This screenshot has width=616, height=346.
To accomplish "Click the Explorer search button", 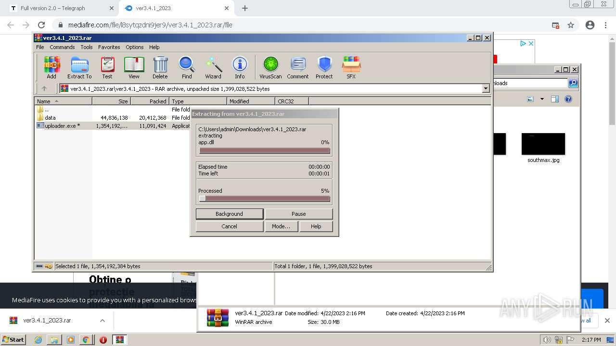I will pyautogui.click(x=573, y=83).
